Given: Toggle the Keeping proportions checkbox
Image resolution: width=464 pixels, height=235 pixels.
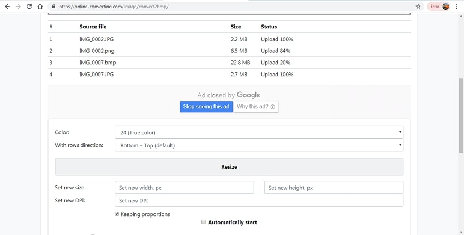Looking at the screenshot, I should click(117, 214).
